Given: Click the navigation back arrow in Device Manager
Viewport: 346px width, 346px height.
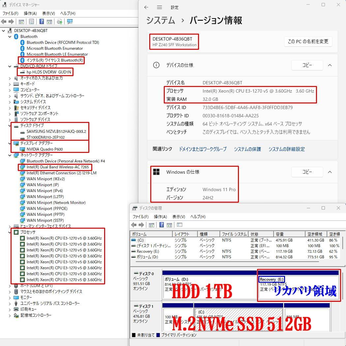Looking at the screenshot, I should coord(4,21).
